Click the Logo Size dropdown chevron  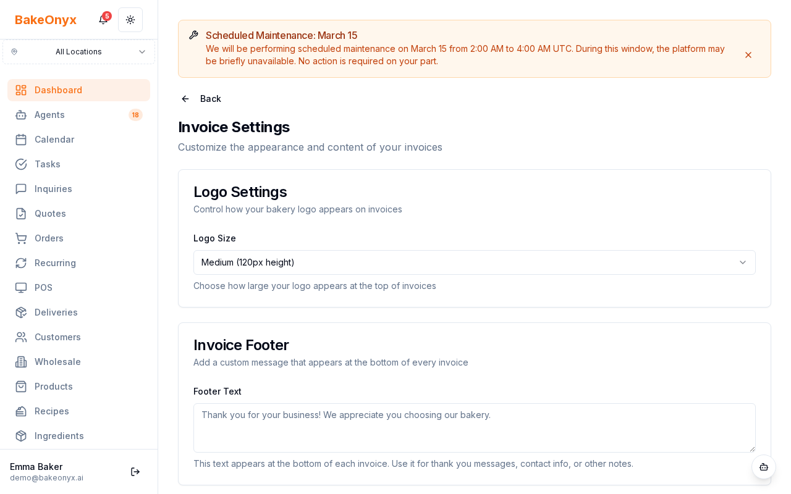743,262
